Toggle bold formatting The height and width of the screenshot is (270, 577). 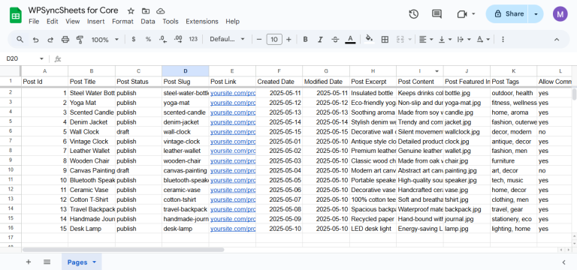[306, 39]
